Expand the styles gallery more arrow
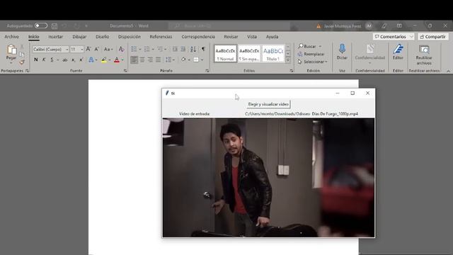Screen dimensions: 453x255 (288, 59)
